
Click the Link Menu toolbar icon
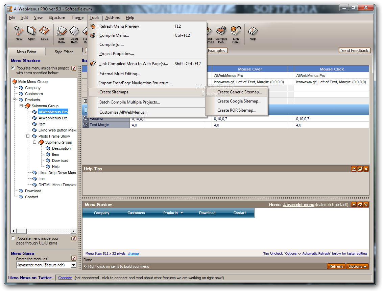click(x=236, y=34)
